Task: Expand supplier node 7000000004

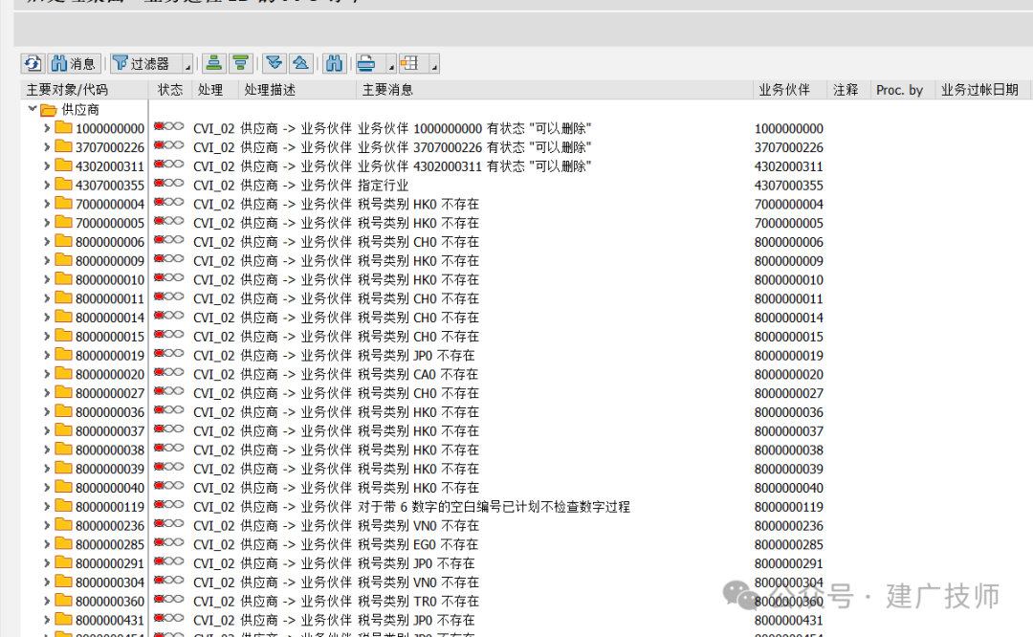Action: click(46, 204)
